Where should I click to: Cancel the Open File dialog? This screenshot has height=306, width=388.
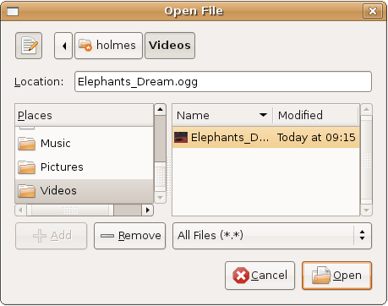(260, 276)
